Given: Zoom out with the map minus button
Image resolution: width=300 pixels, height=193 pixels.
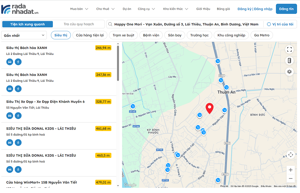Looking at the screenshot, I should pyautogui.click(x=290, y=180).
